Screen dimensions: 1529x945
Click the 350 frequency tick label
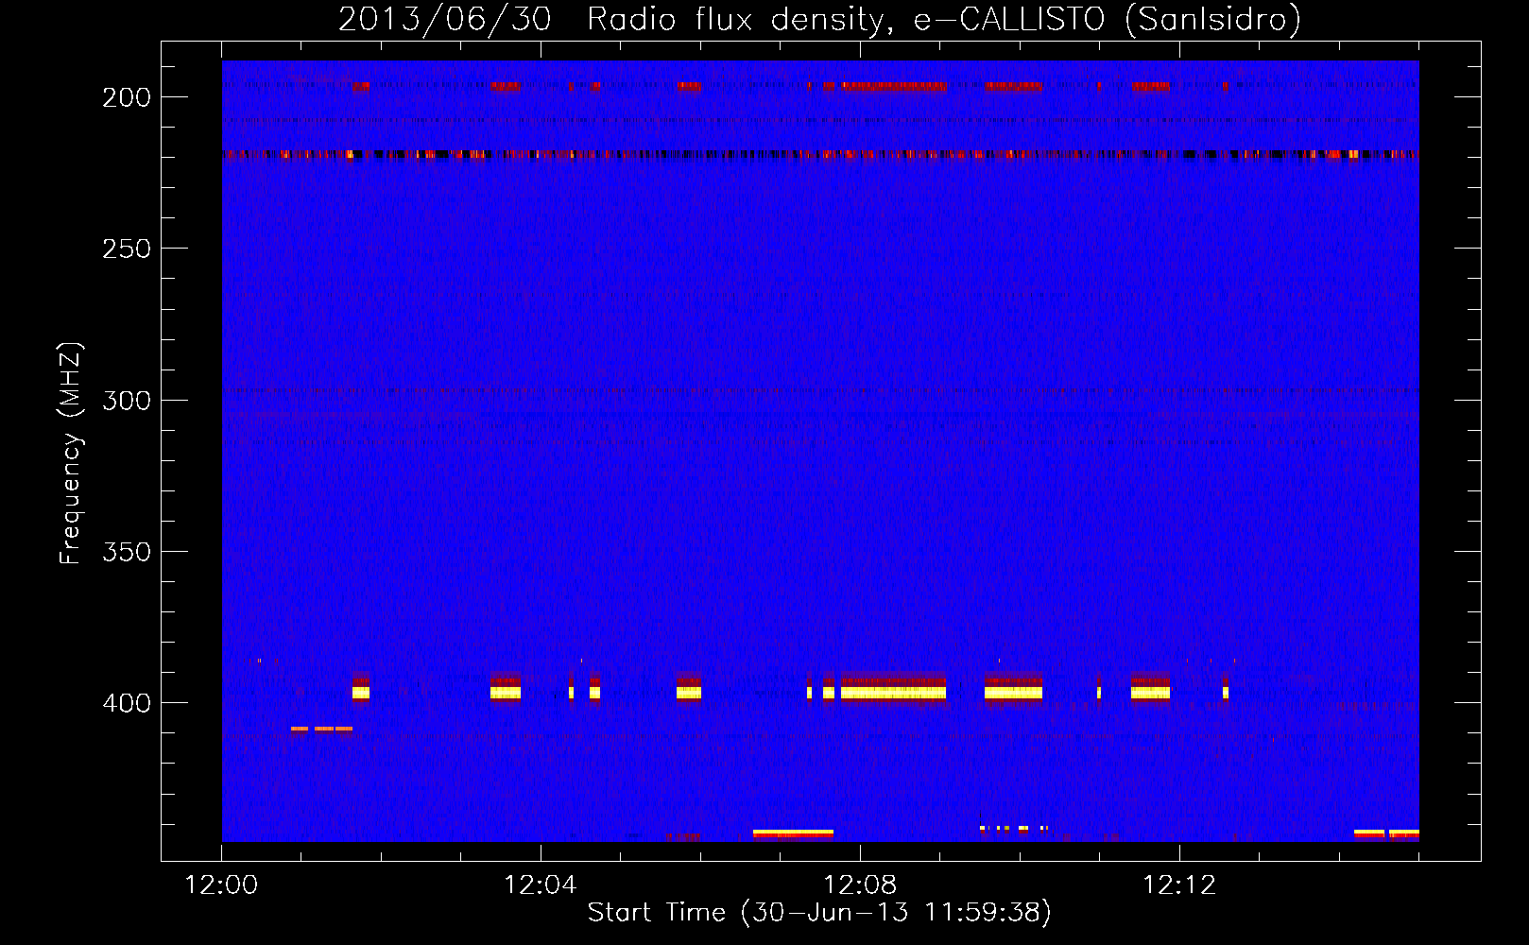click(127, 552)
